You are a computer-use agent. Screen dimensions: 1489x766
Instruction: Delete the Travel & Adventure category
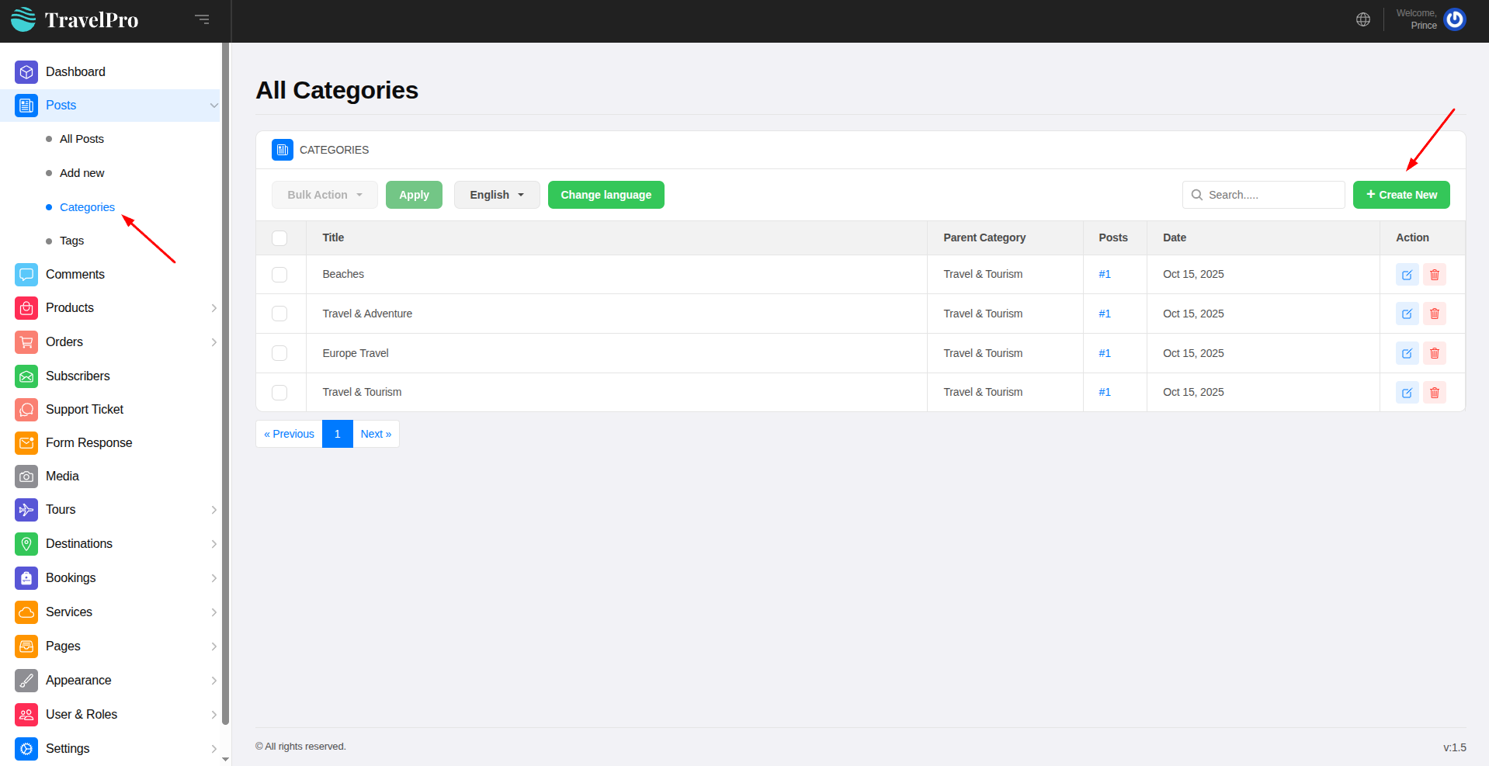pos(1435,314)
